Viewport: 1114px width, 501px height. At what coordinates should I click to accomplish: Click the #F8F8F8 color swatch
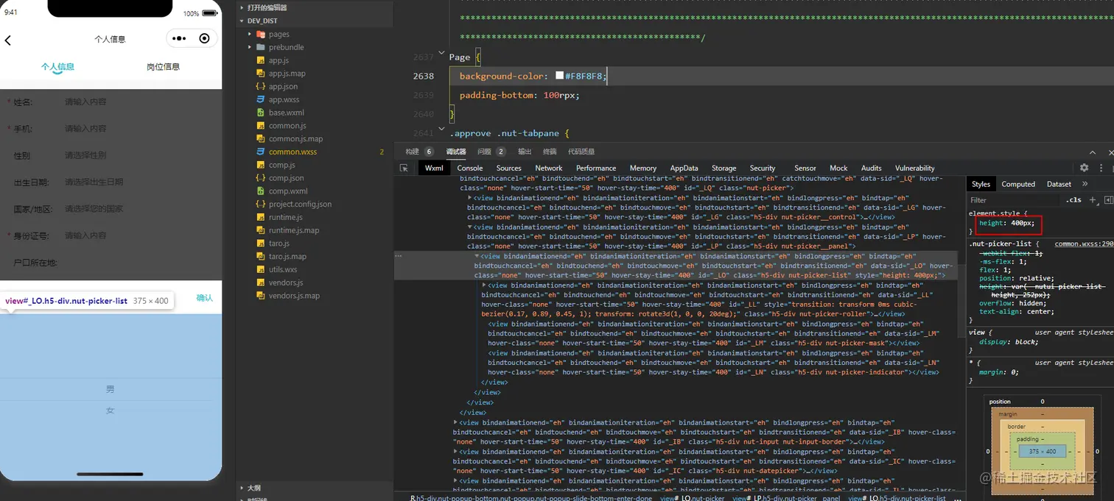[560, 76]
